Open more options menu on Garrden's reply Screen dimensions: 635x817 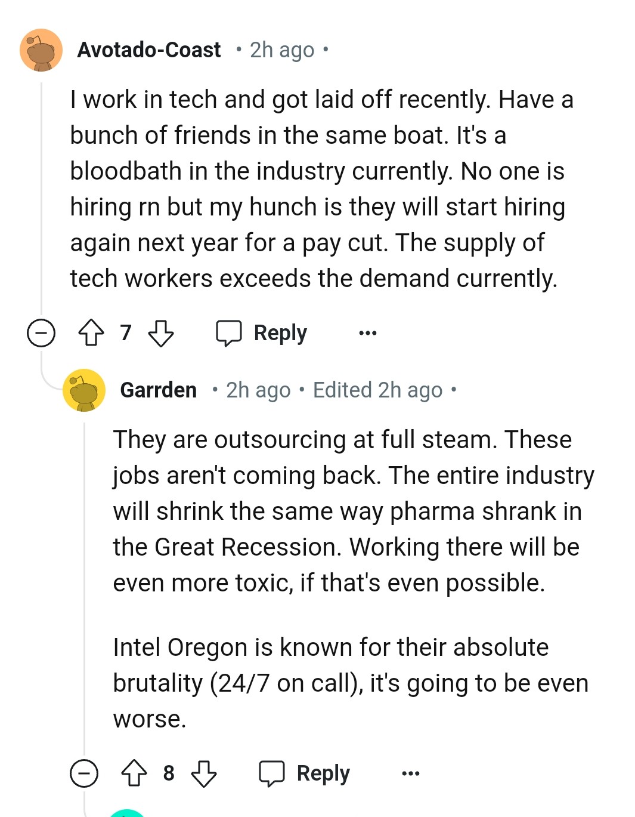(x=411, y=773)
